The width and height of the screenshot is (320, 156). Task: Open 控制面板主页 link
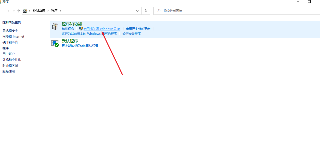(12, 22)
